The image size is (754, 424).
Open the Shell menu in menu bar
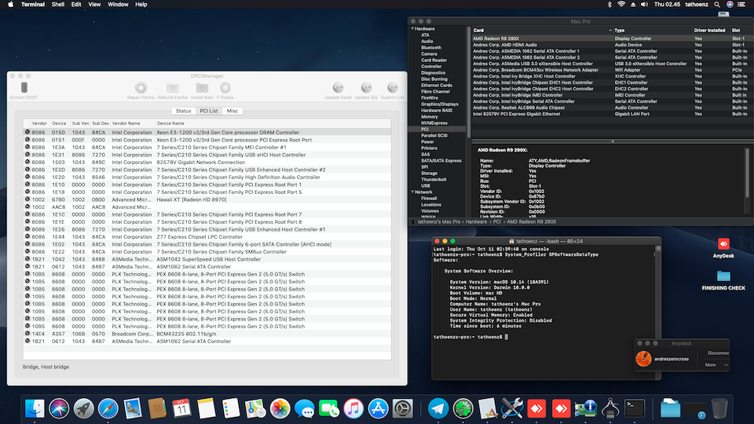click(x=60, y=5)
